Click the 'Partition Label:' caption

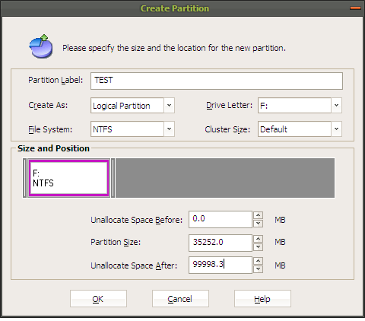coord(56,80)
